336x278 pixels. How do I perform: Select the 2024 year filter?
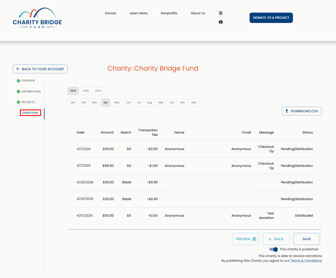[x=98, y=91]
